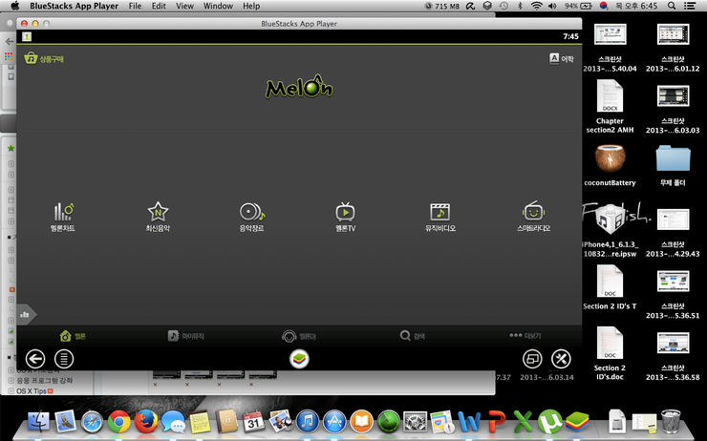This screenshot has width=707, height=441.
Task: Click the back arrow in background window
Action: [10, 41]
